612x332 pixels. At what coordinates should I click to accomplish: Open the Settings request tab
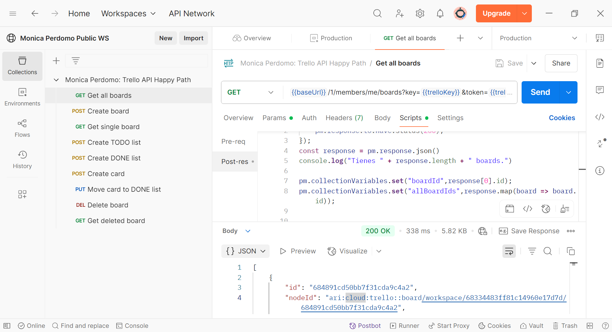coord(450,118)
